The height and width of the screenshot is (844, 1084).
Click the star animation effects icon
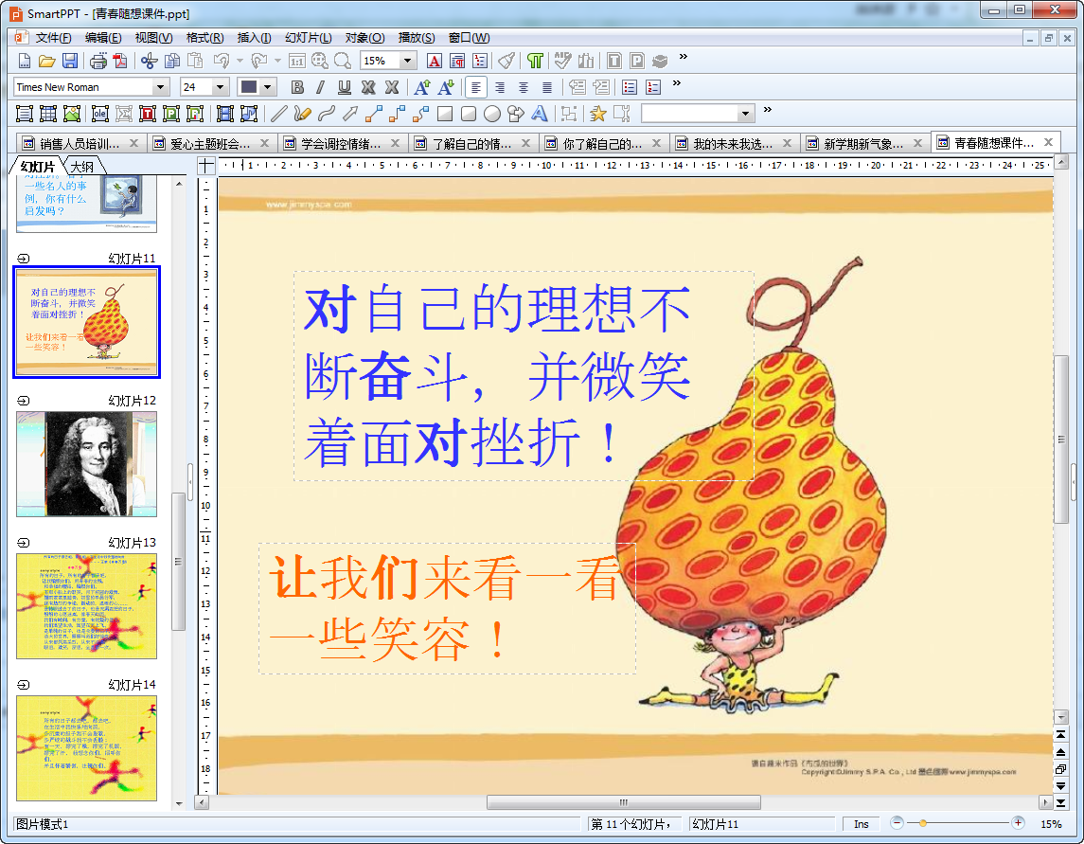[597, 114]
